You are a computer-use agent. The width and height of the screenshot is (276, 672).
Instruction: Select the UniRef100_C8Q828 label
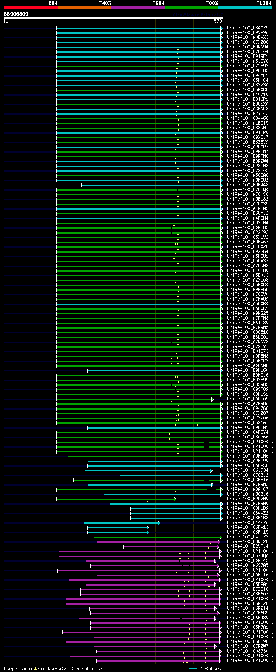pyautogui.click(x=248, y=541)
